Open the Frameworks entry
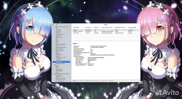The height and width of the screenshot is (99, 182). click(59, 75)
